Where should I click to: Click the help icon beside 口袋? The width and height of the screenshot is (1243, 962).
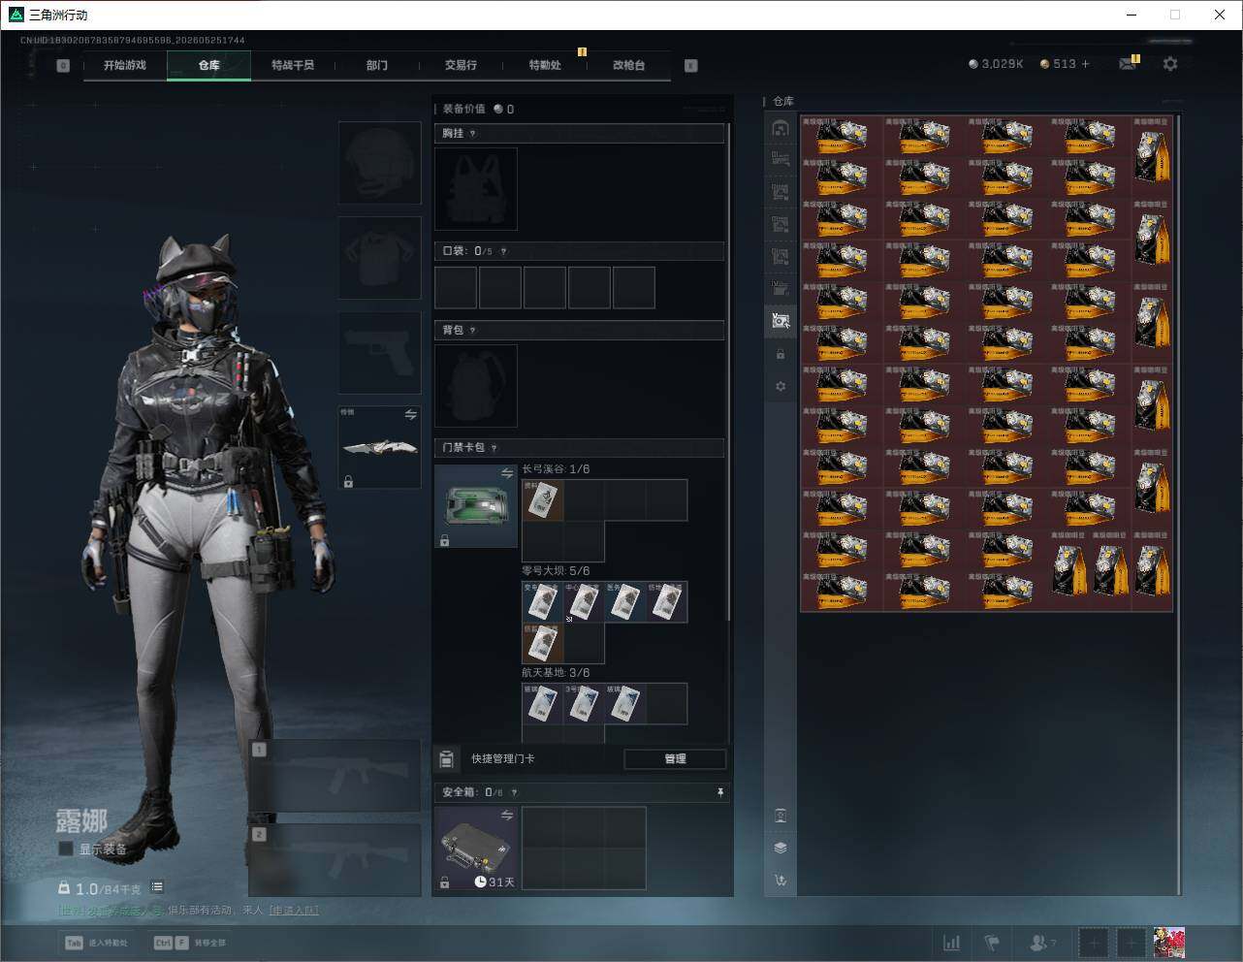[x=503, y=251]
